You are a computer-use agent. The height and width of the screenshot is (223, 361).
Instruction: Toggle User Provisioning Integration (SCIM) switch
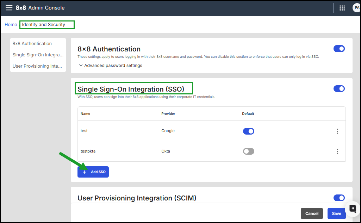coord(339,198)
